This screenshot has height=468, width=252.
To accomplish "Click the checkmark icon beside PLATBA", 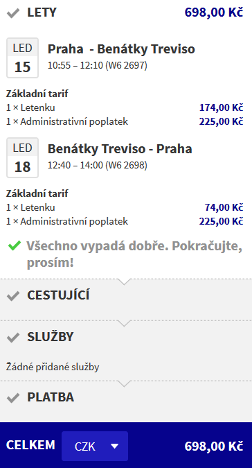I will pyautogui.click(x=13, y=398).
